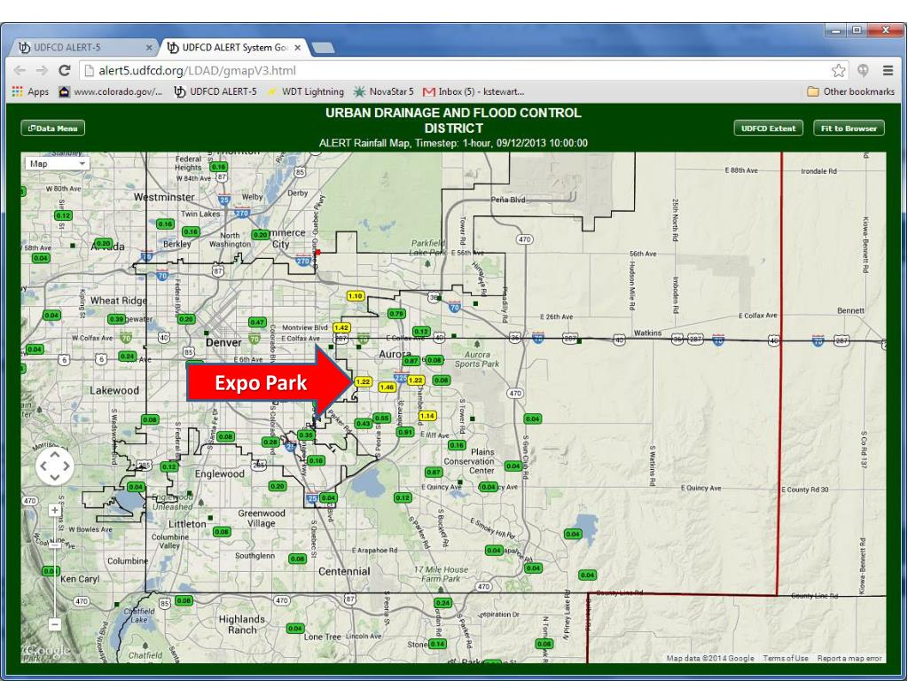The width and height of the screenshot is (908, 681).
Task: Click the Fit to Browser button
Action: pos(849,128)
